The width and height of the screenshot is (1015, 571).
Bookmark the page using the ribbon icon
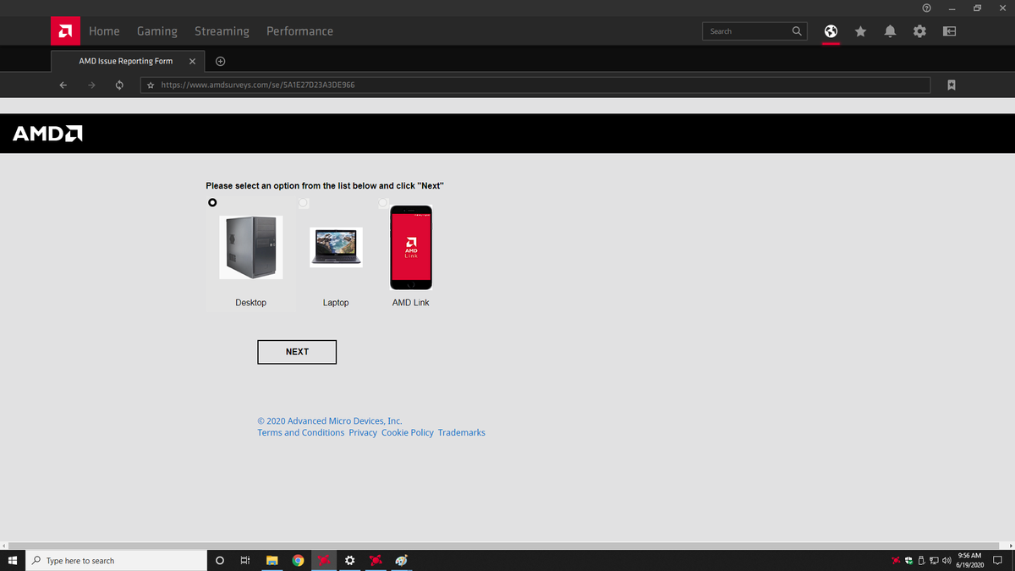[951, 85]
